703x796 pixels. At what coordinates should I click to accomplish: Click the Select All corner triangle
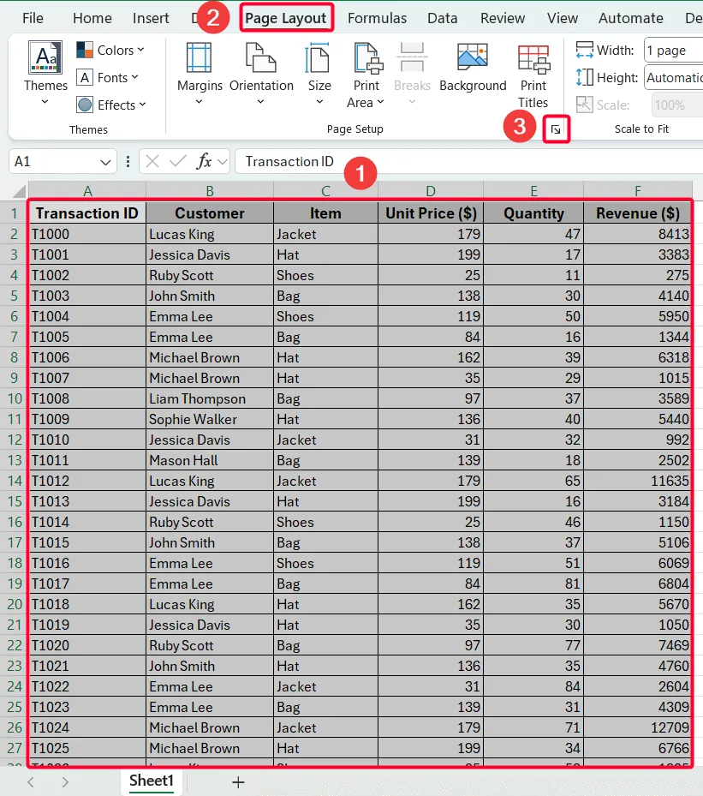point(19,191)
